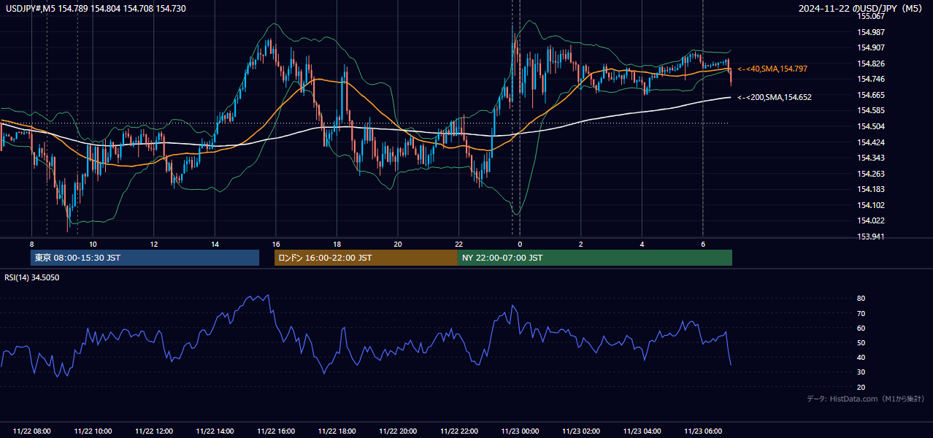
Task: Click price axis value 154.263
Action: pos(870,174)
